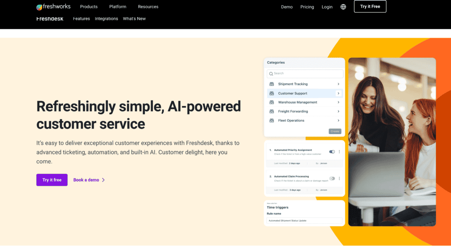Click the Fleet Operations category icon

[271, 121]
